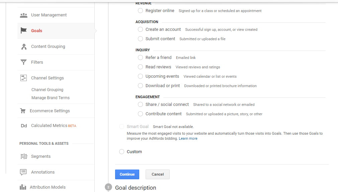The height and width of the screenshot is (192, 338).
Task: Click the Content Grouping figure icon
Action: [24, 46]
